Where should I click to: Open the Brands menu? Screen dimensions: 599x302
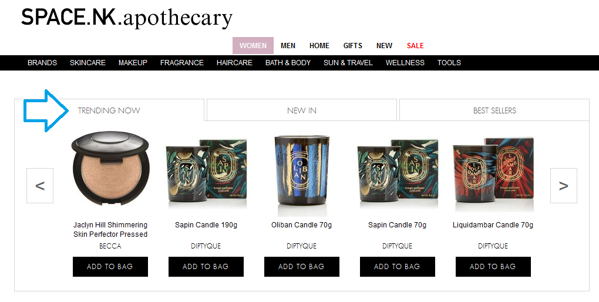42,63
